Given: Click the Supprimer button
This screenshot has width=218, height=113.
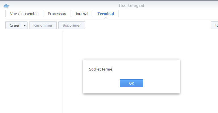Looking at the screenshot, I should (x=72, y=25).
